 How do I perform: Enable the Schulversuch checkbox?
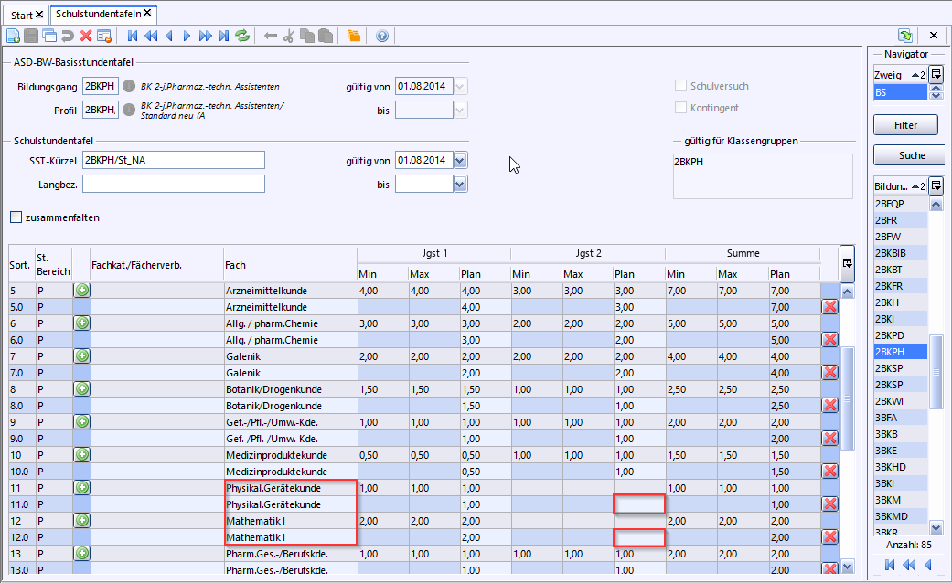[680, 86]
